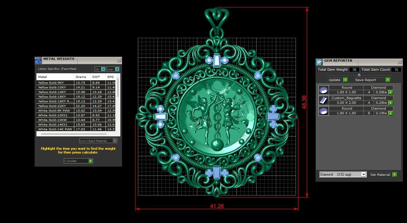The image size is (407, 223).
Task: Click the SPG column header
Action: coord(110,77)
